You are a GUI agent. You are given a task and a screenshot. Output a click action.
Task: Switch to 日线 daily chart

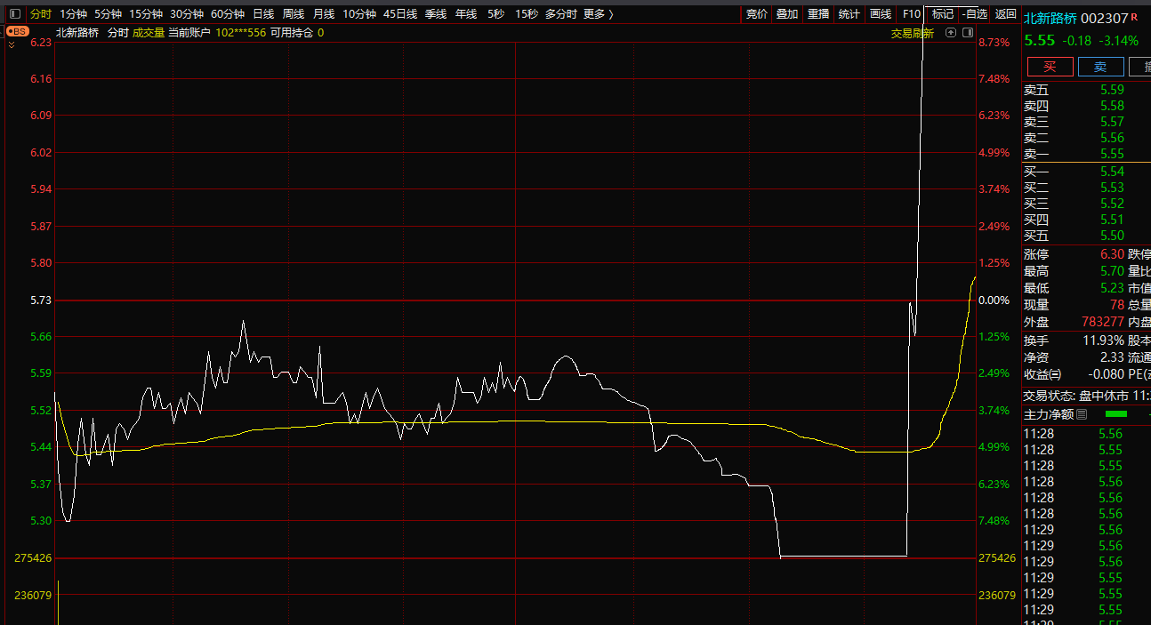[x=263, y=14]
